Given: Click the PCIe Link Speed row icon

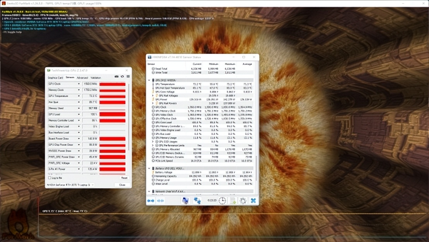Looking at the screenshot, I should click(x=153, y=161).
